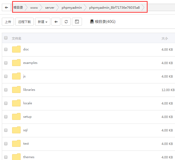Open the themes folder icon
175x160 pixels.
pyautogui.click(x=16, y=157)
